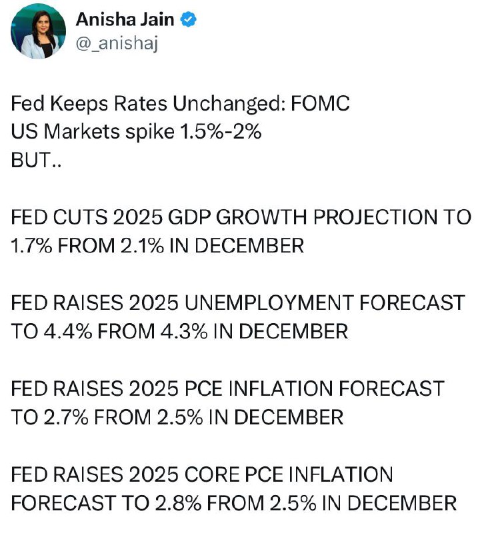Click the 4.4% unemployment forecast figure
Viewport: 484px width, 533px height.
click(x=68, y=331)
